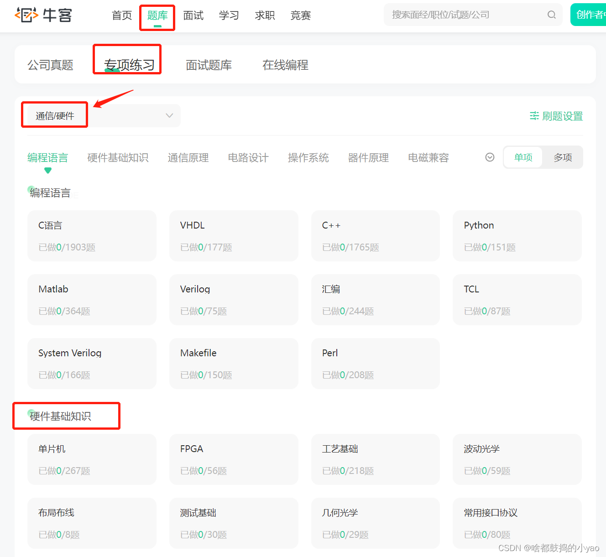Open the Verilog question set card
Screen dimensions: 606x557
(x=234, y=300)
